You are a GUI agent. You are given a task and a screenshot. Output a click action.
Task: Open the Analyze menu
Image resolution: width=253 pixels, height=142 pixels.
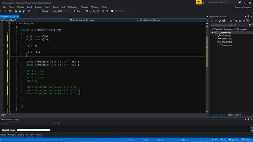coord(84,7)
